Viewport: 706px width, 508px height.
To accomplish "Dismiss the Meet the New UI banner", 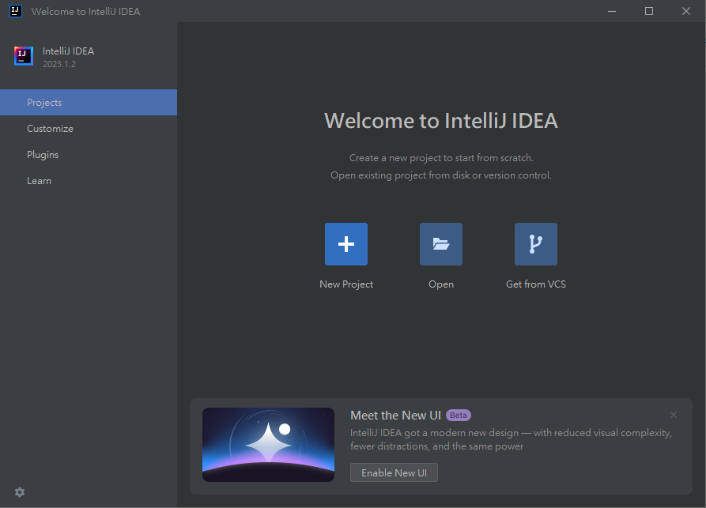I will [673, 415].
